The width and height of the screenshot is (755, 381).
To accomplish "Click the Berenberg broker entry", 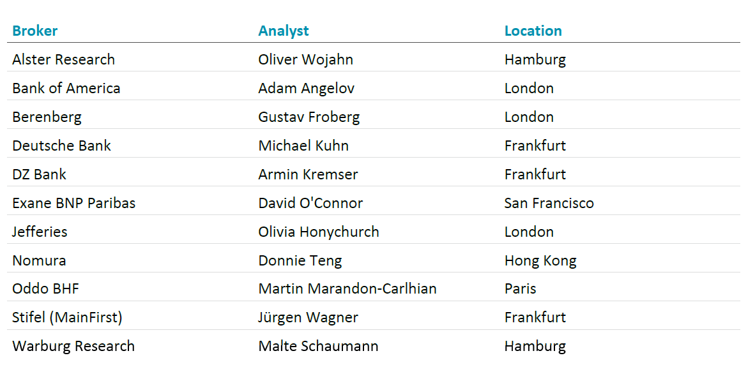I will point(47,117).
